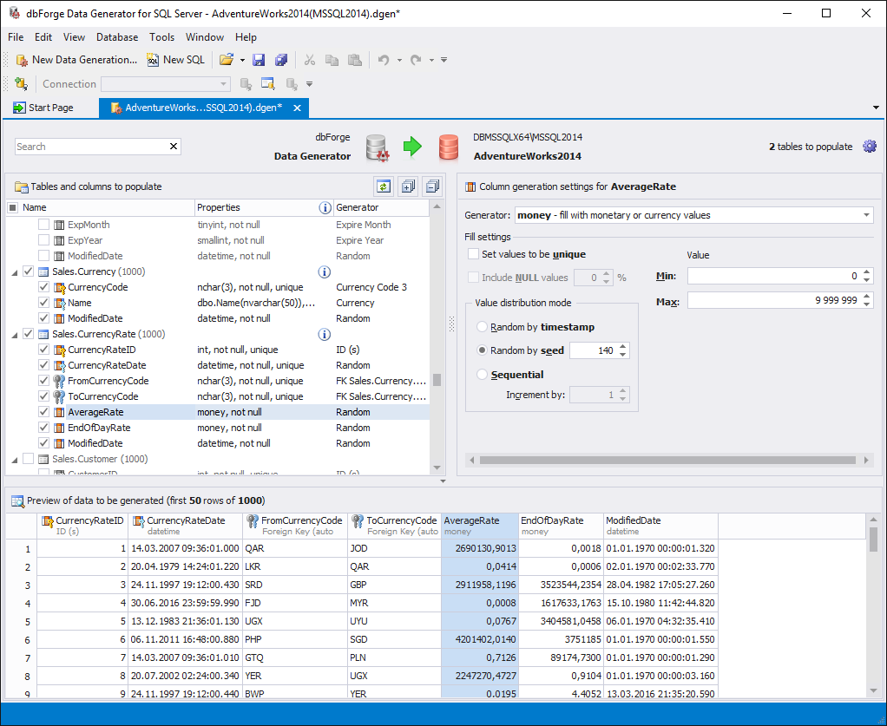887x726 pixels.
Task: Open the Database menu
Action: coord(117,37)
